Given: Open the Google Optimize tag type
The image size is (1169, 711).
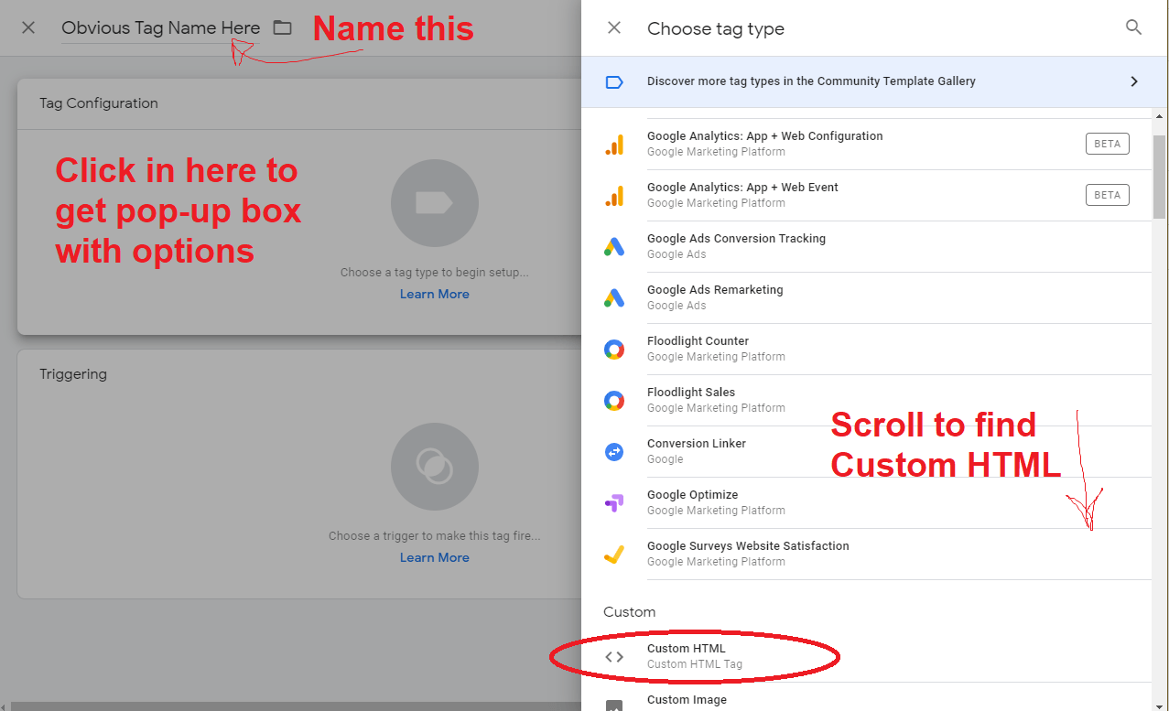Looking at the screenshot, I should (687, 502).
